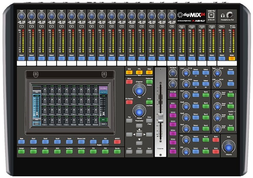253x178 pixels.
Task: Click the FX2 knob
Action: pos(186,152)
